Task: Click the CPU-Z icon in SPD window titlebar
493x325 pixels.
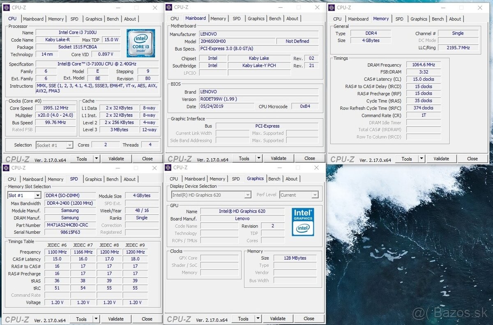Action: pyautogui.click(x=6, y=168)
